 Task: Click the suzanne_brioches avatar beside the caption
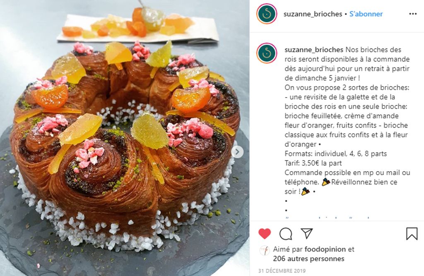coord(267,53)
